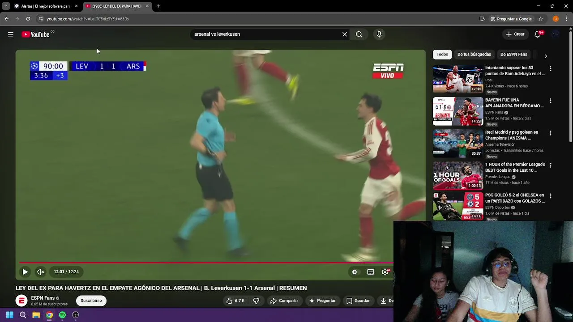Unmute the video with the speaker icon
The width and height of the screenshot is (573, 322).
pyautogui.click(x=40, y=271)
